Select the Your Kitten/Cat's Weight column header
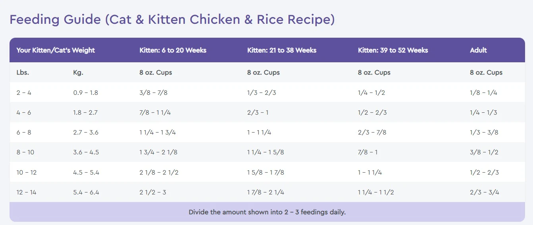 coord(56,50)
